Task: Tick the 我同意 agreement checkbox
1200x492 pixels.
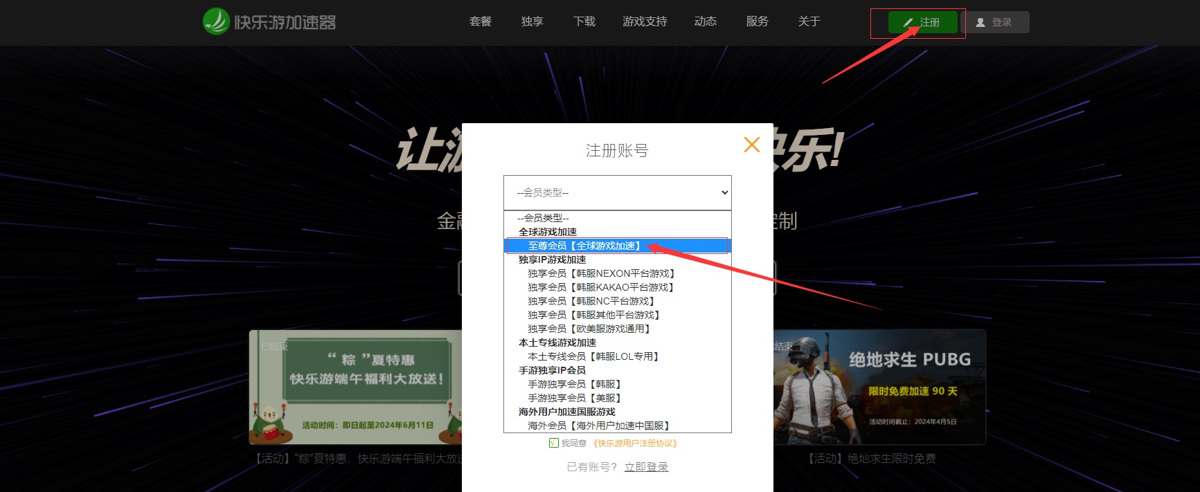Action: (x=553, y=443)
